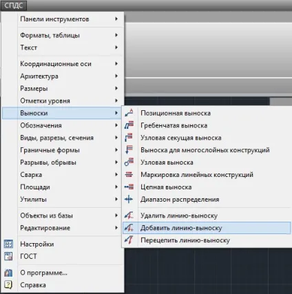Click the Позиционная выноска icon
The height and width of the screenshot is (294, 292).
(129, 113)
